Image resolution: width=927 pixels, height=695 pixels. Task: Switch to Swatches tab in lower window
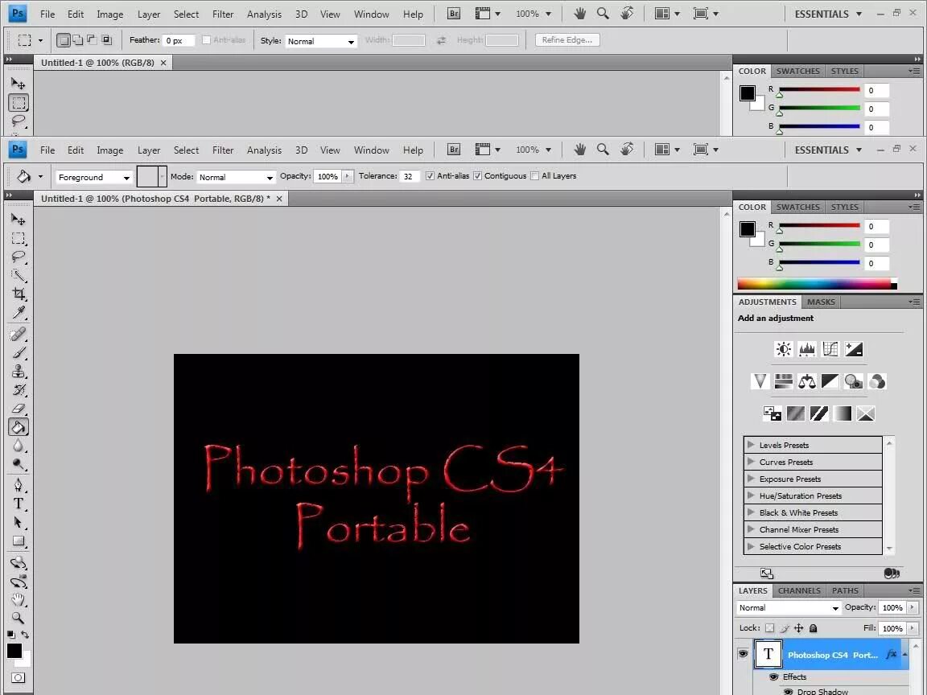point(797,207)
